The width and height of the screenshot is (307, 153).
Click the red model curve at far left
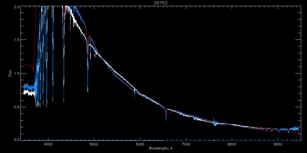27,65
